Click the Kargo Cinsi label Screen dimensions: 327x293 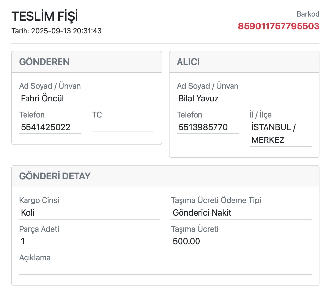(39, 200)
